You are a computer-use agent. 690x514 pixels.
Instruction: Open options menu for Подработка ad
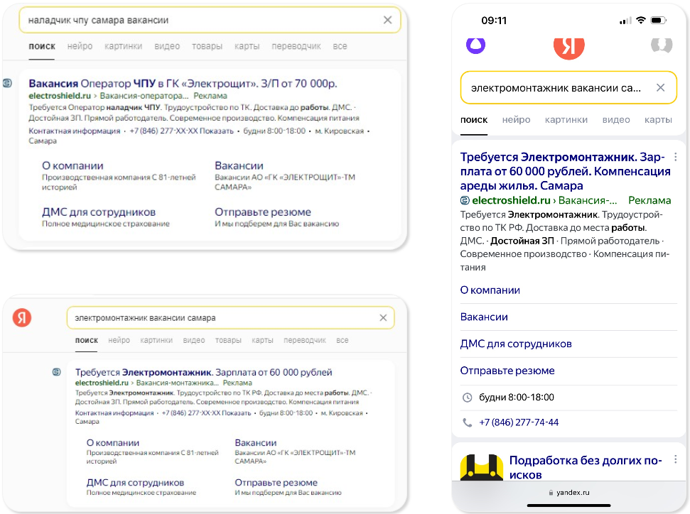click(x=676, y=459)
